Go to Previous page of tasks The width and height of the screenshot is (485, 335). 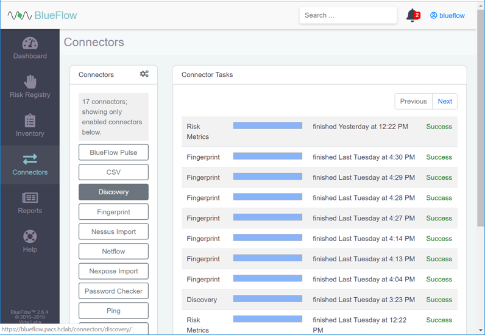(x=413, y=101)
